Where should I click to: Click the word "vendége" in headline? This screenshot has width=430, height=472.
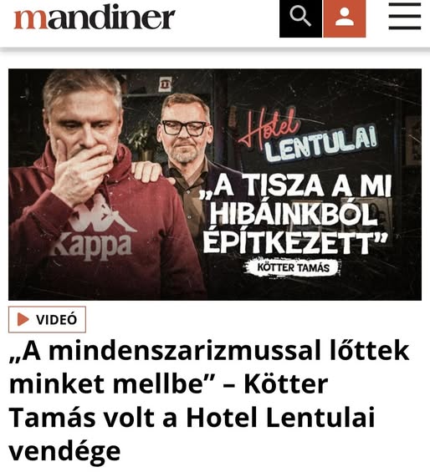[x=64, y=451]
